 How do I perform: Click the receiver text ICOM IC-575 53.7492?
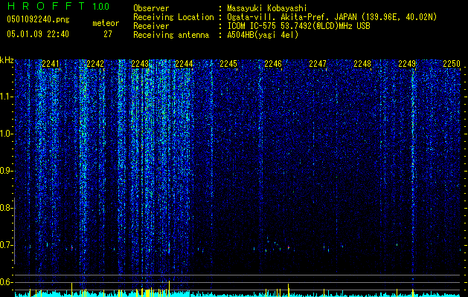298,26
